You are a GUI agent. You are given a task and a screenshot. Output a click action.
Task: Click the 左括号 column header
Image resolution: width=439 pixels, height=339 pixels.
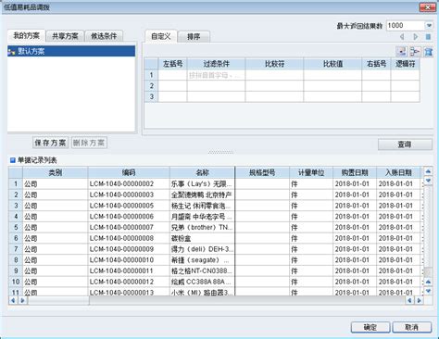[x=172, y=64]
